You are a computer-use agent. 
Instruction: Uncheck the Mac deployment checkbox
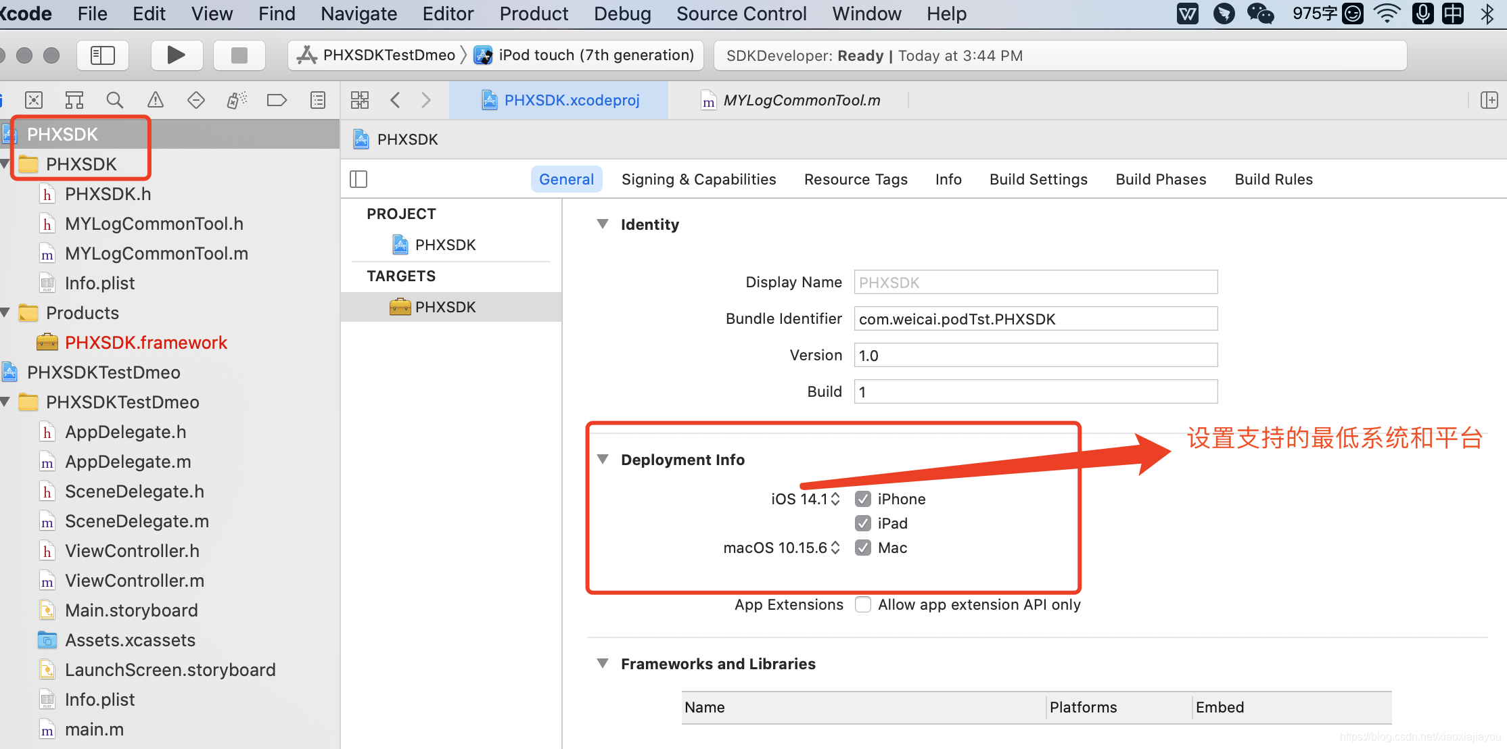[862, 548]
